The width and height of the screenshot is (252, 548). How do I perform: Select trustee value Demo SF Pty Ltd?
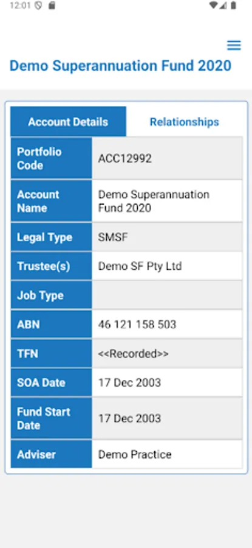[x=140, y=266]
